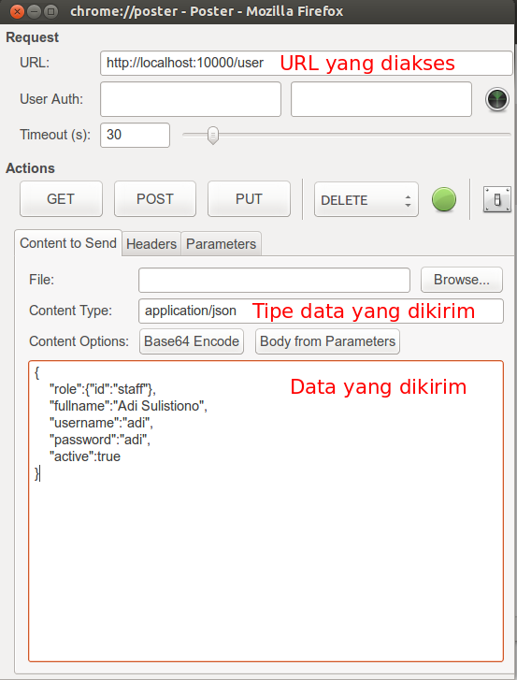This screenshot has height=680, width=517.
Task: Click the Content Type text field
Action: (321, 311)
